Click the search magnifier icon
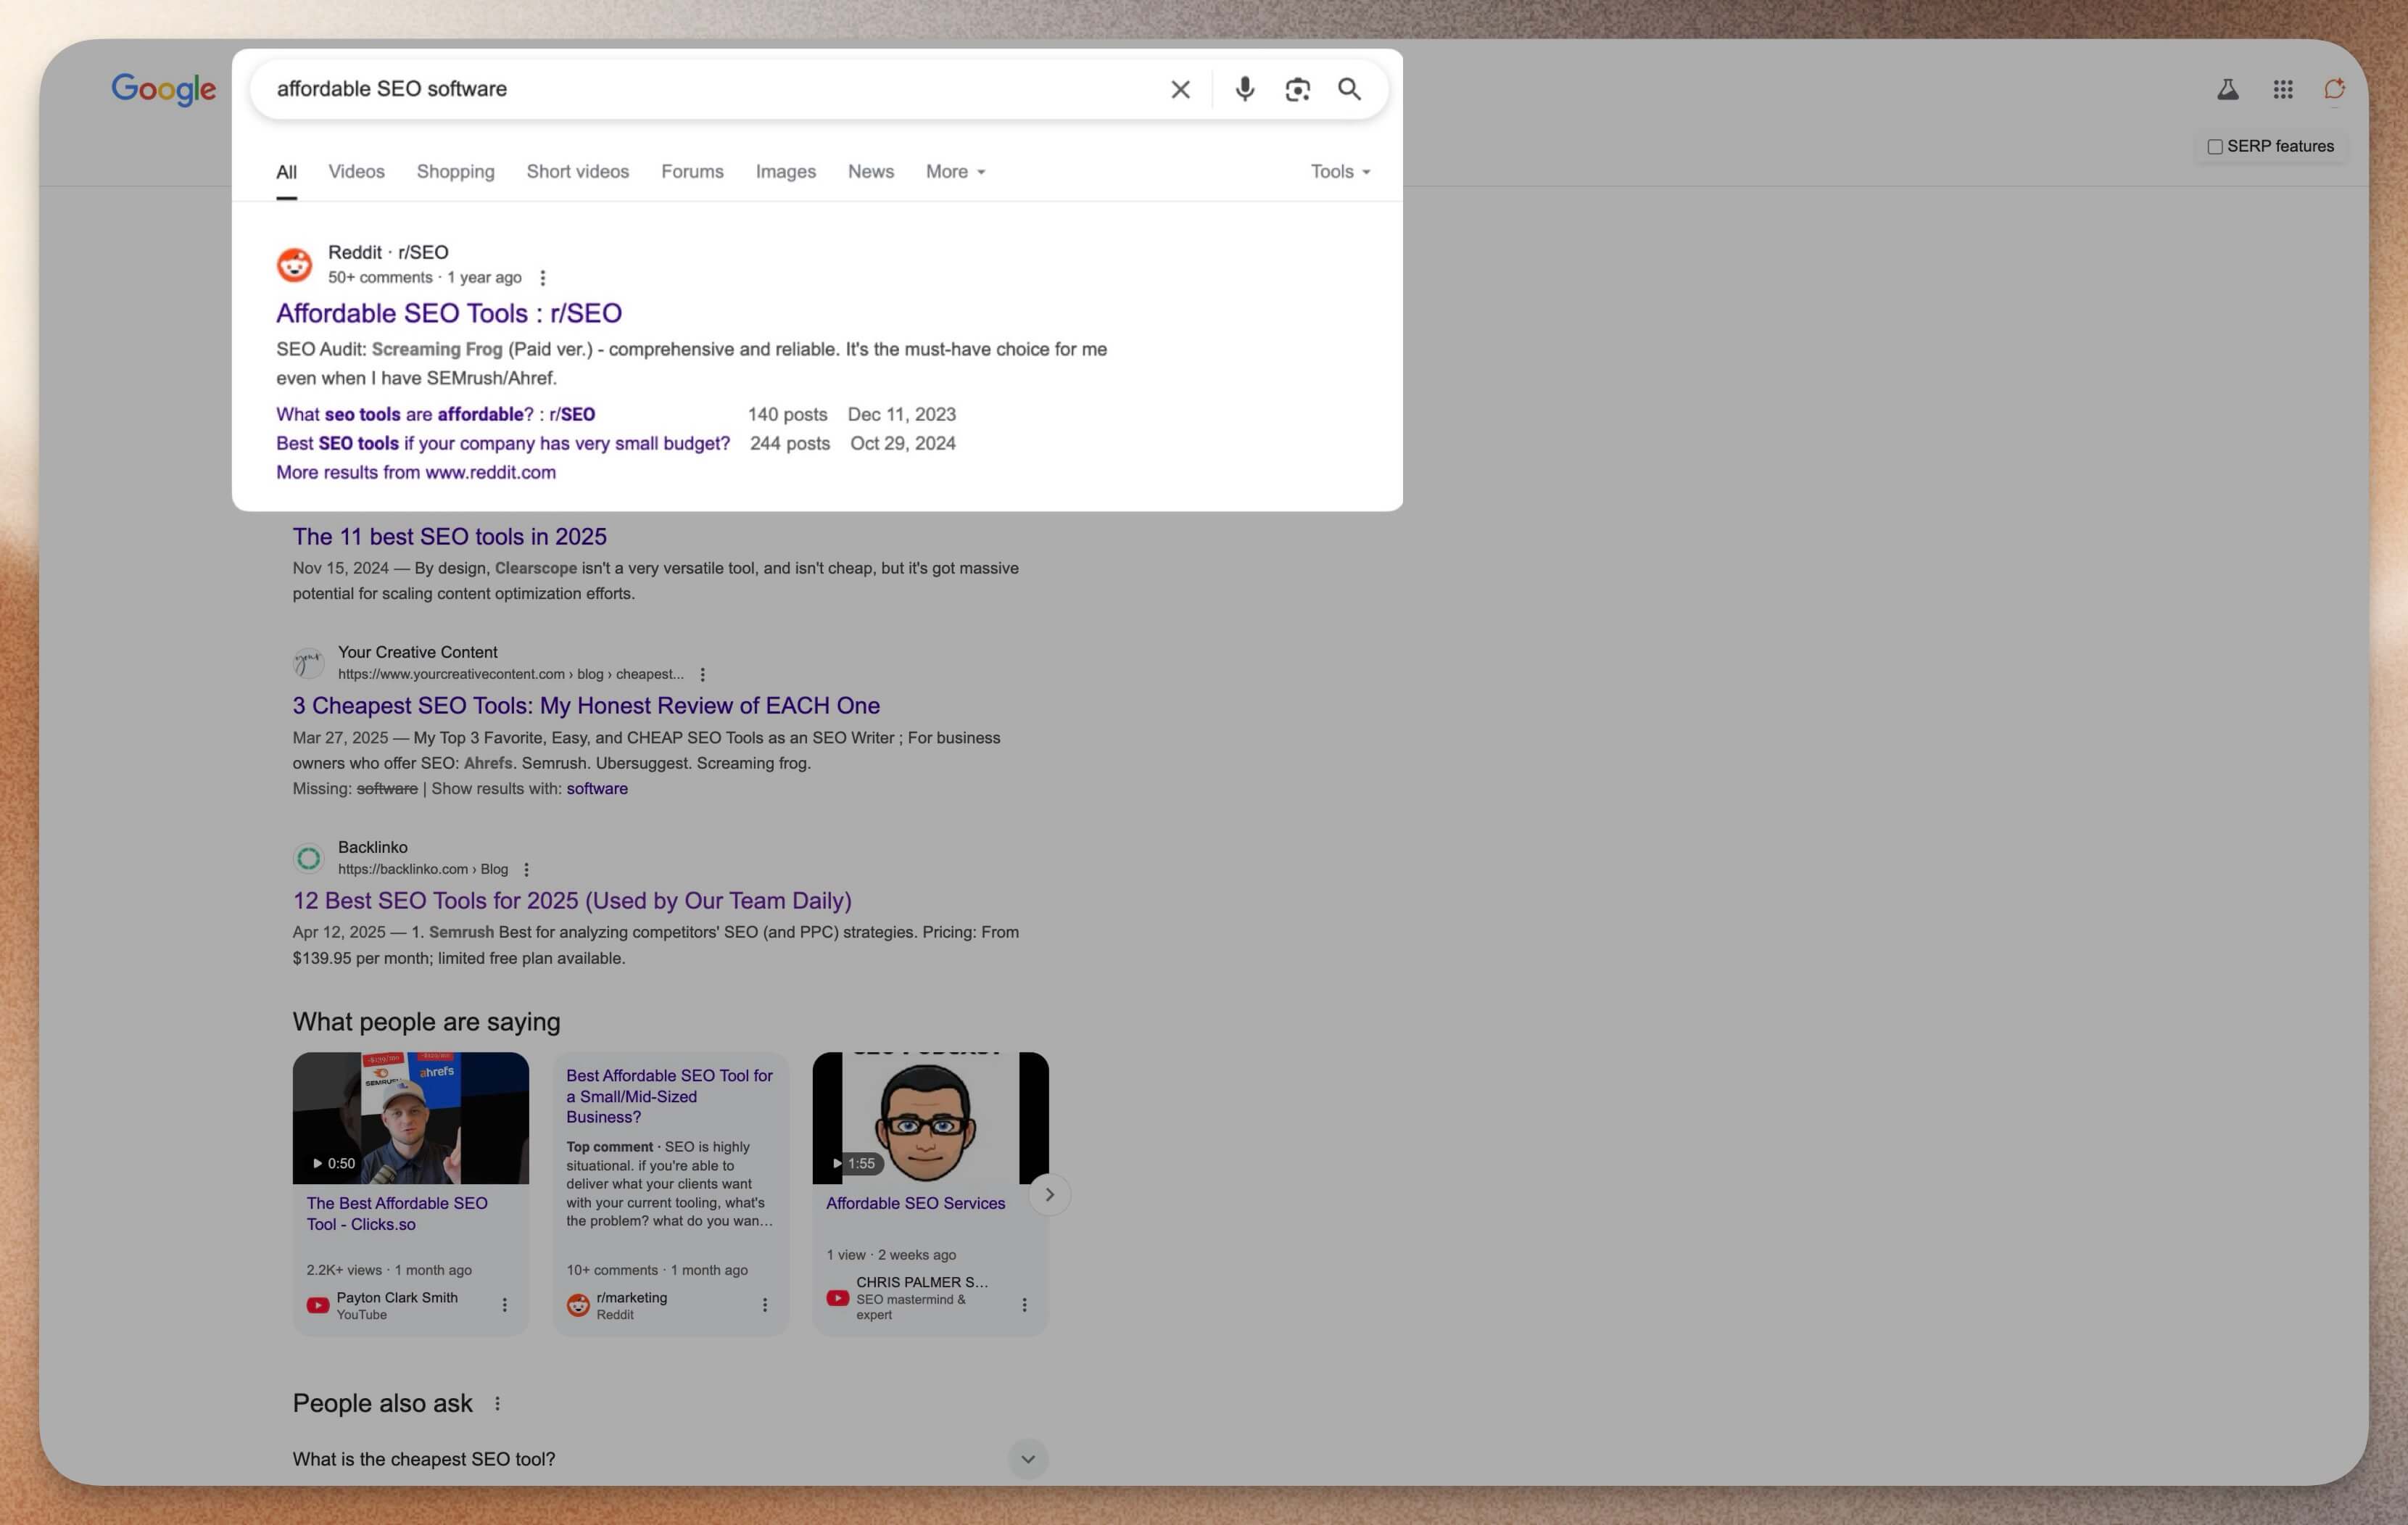 pos(1349,89)
